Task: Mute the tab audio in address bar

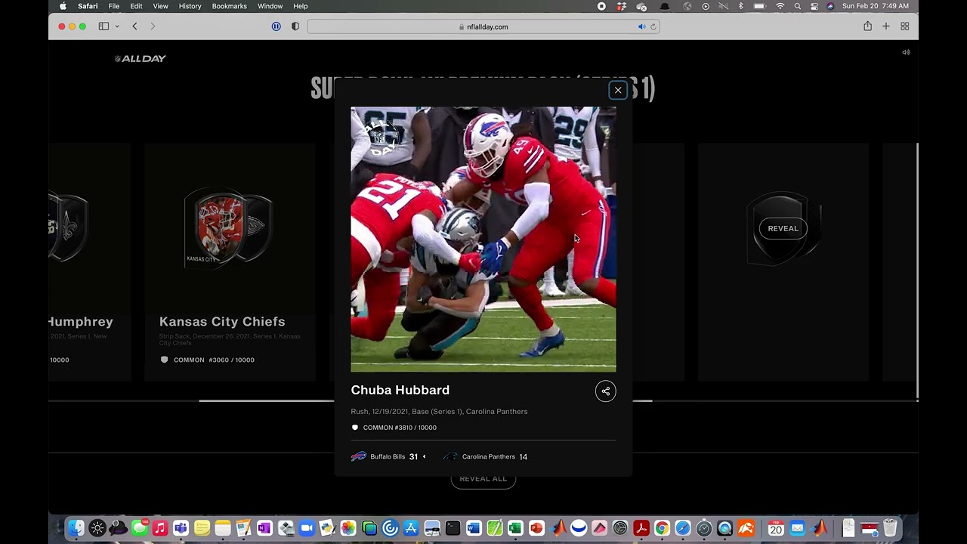Action: pos(641,26)
